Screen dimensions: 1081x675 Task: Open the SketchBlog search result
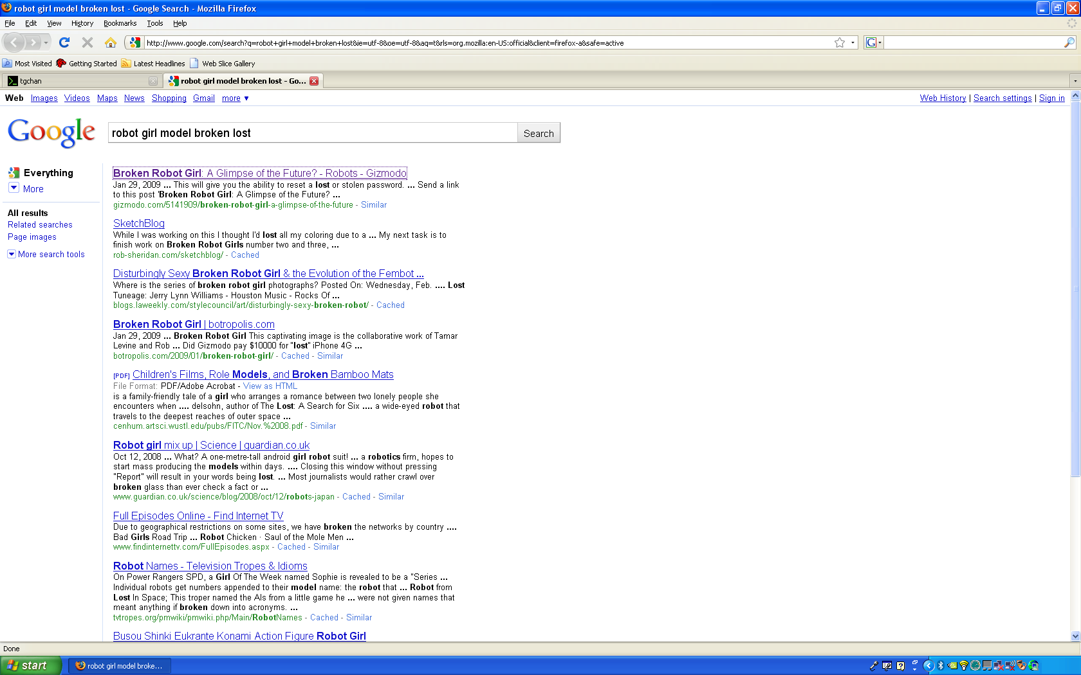139,223
